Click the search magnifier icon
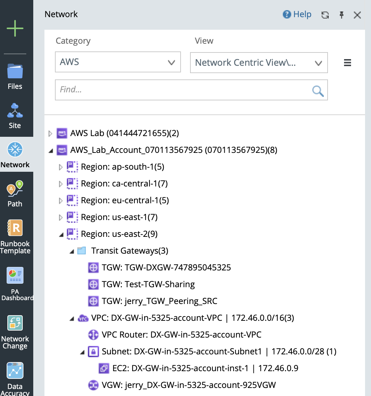This screenshot has width=371, height=396. [x=318, y=91]
